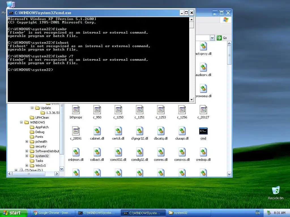290x217 pixels.
Task: Click folder tree horizontal scroll right arrow
Action: [x=57, y=174]
